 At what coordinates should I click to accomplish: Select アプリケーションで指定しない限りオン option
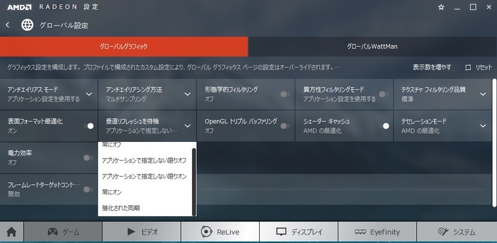click(145, 177)
